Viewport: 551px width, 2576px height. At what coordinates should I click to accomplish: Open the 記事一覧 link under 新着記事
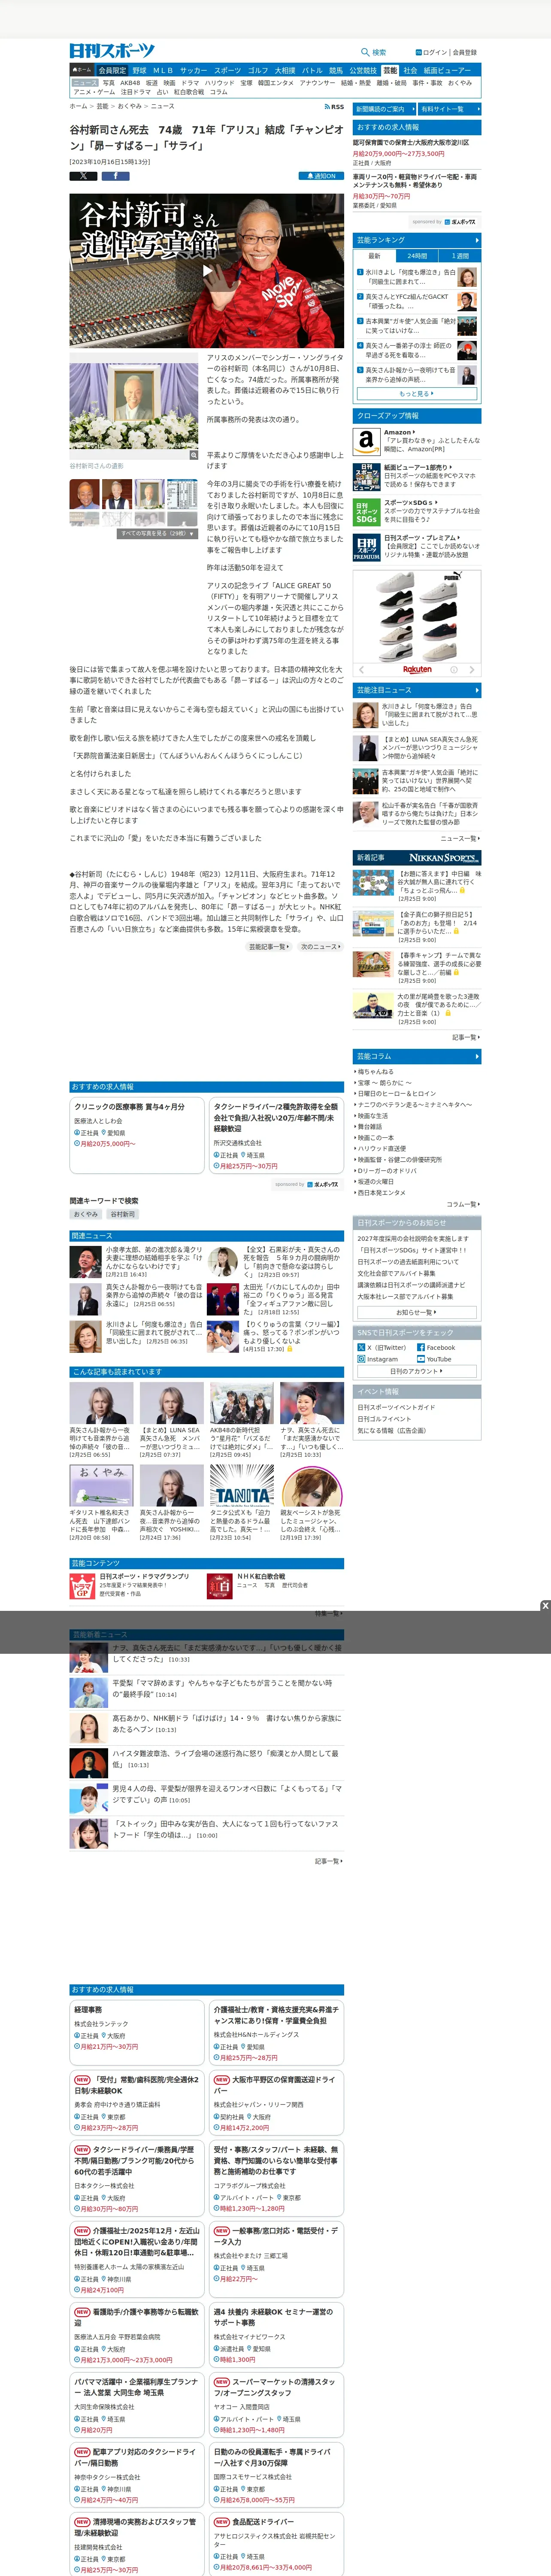[x=465, y=1037]
